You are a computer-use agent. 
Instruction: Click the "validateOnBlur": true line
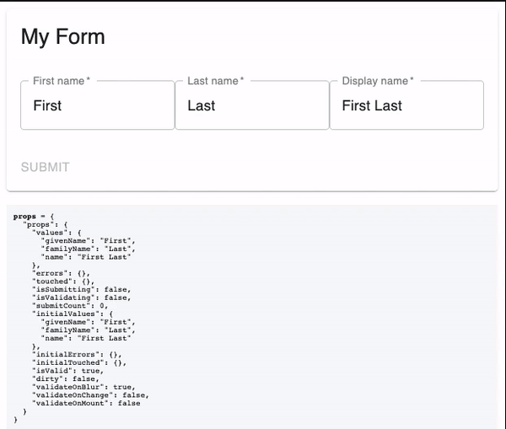pos(83,387)
